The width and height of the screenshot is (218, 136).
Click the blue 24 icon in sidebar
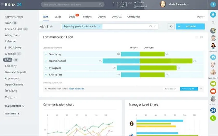213,110
